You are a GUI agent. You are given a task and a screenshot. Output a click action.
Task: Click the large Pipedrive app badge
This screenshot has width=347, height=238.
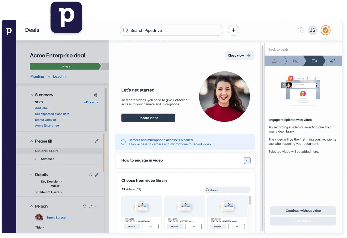pyautogui.click(x=66, y=17)
